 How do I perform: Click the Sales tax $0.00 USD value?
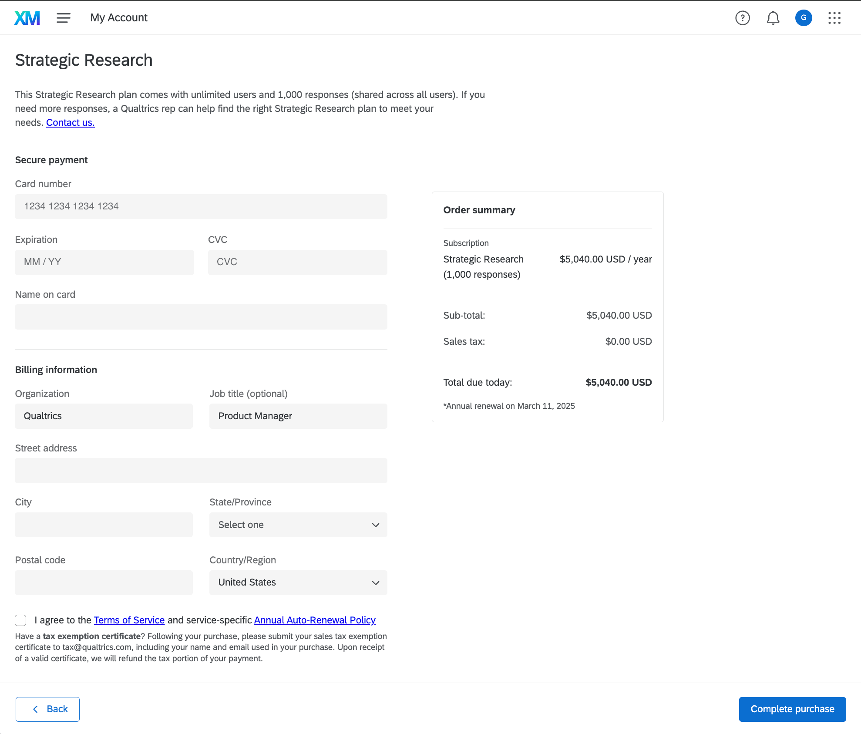click(629, 342)
